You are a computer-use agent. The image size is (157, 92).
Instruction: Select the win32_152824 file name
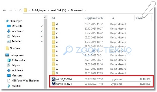[64, 79]
